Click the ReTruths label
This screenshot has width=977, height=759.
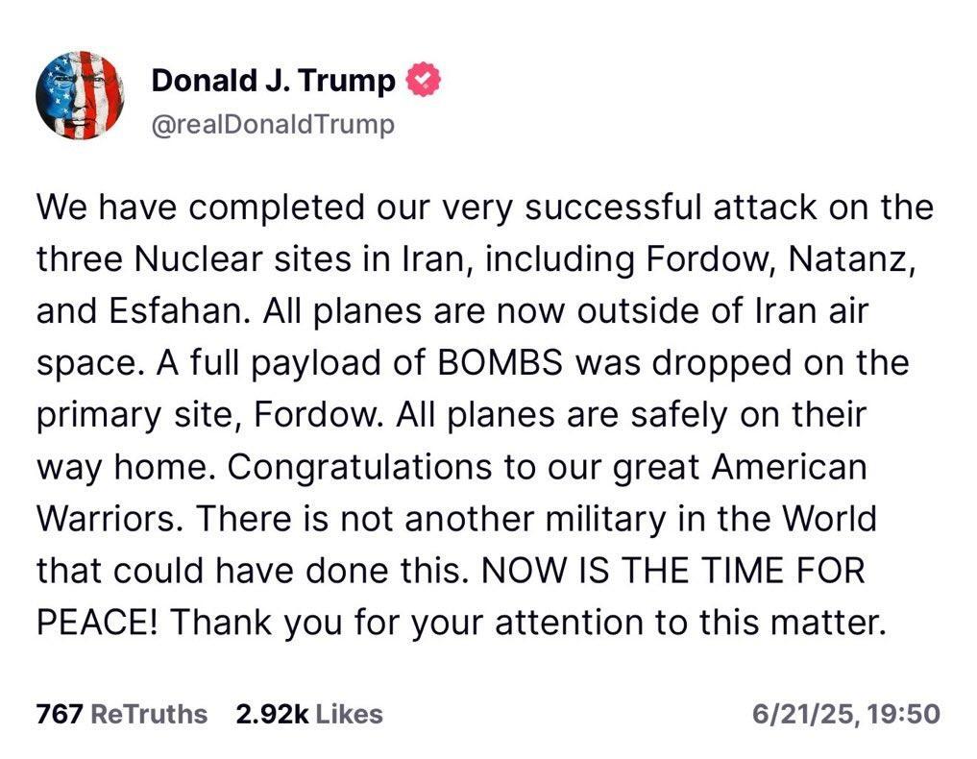149,714
